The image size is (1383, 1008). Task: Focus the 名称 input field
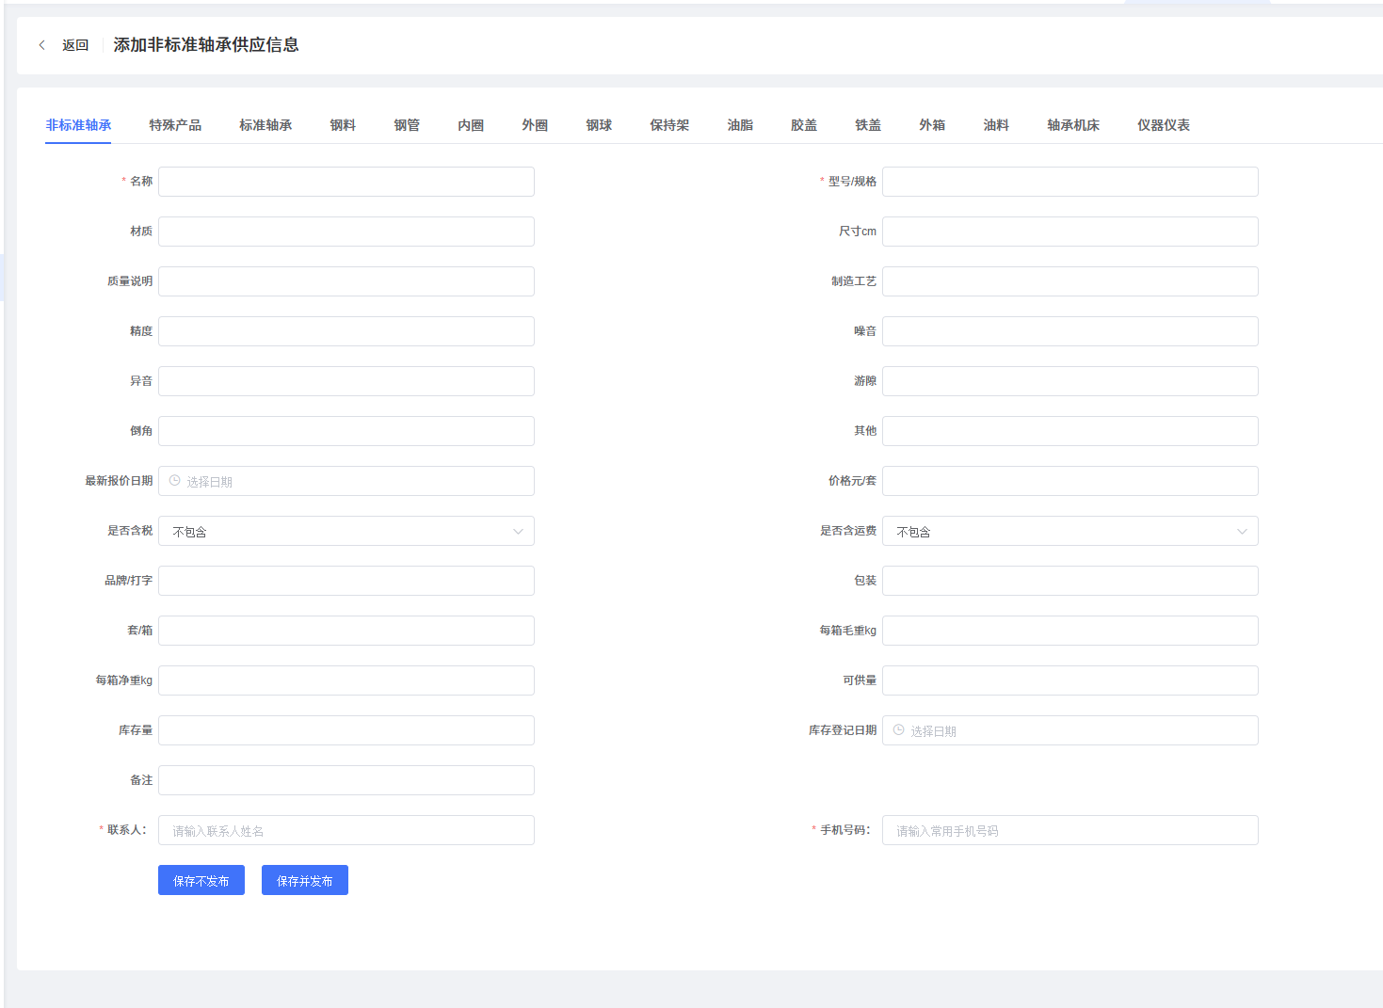pos(346,182)
